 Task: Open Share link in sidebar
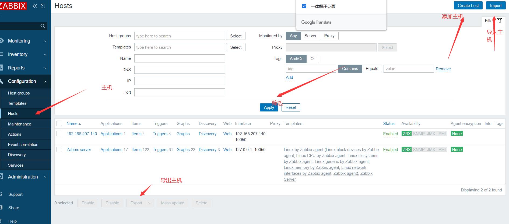coord(14,208)
